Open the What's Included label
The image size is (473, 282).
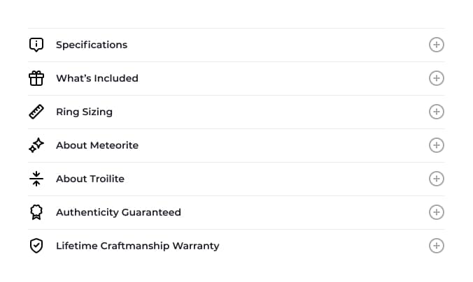(97, 78)
